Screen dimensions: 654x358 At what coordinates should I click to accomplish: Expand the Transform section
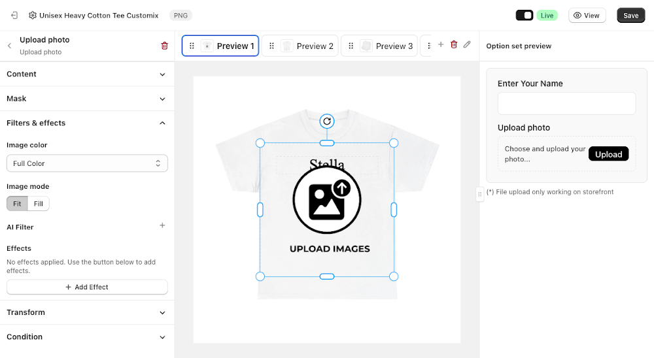point(87,312)
